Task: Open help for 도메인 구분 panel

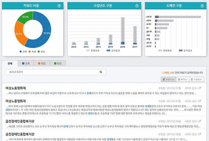Action: click(x=202, y=6)
